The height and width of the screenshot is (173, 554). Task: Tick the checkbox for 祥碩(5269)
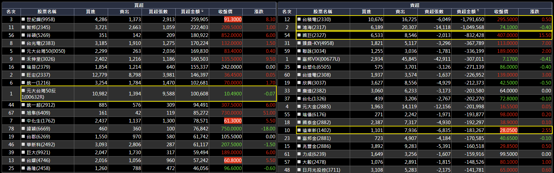(x=23, y=35)
